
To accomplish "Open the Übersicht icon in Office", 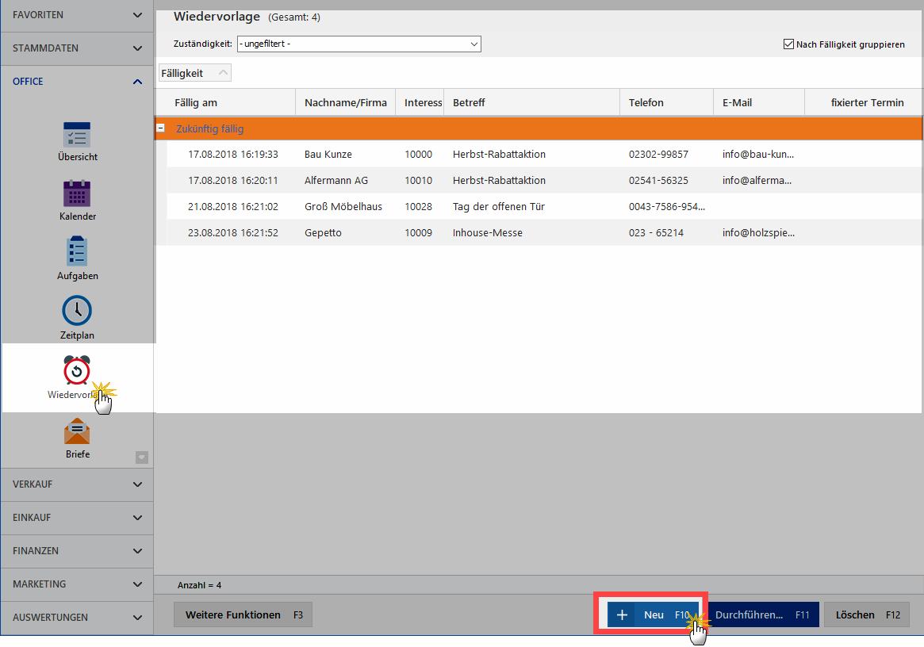I will tap(77, 136).
